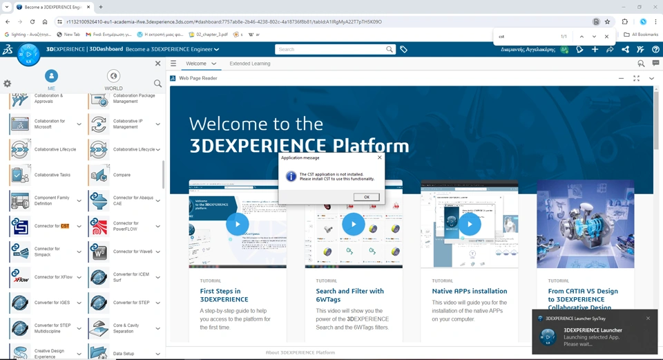Open the share arrow icon in top bar
Viewport: 663px width, 360px height.
coord(610,50)
